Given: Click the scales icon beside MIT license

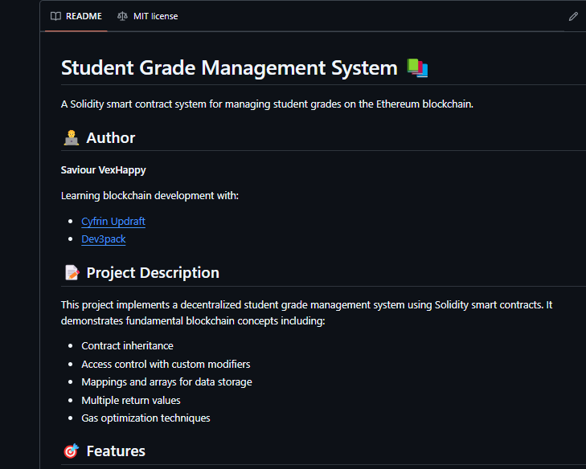Looking at the screenshot, I should coord(122,16).
